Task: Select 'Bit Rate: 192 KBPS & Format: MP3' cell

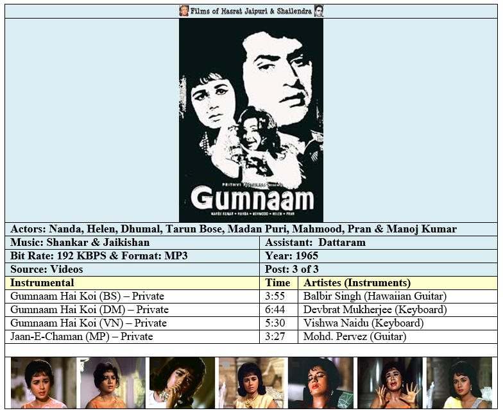Action: 132,256
